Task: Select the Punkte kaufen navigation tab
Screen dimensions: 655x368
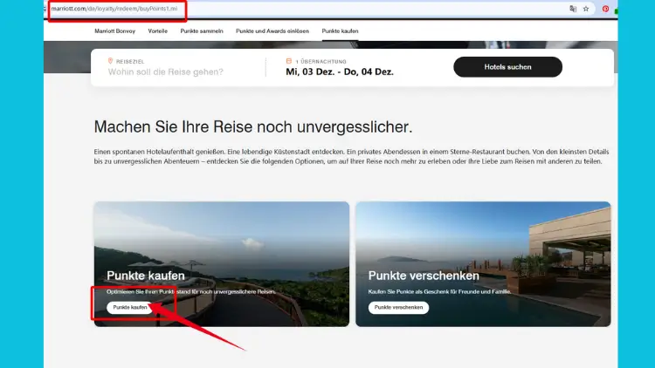Action: [340, 31]
